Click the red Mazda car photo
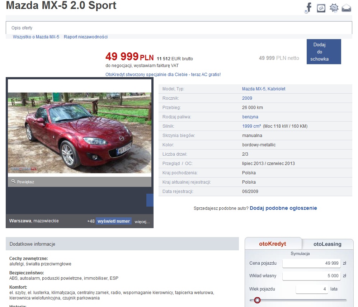Viewport: 358px width, 307px height. coord(79,133)
